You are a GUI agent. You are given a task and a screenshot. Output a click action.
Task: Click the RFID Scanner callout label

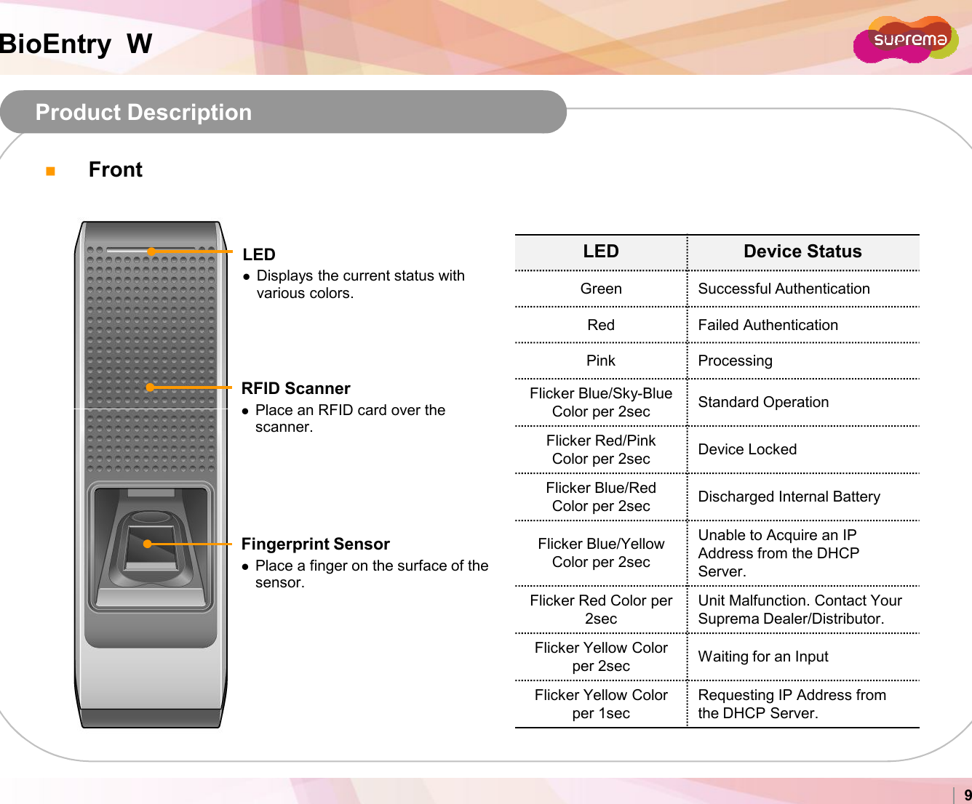[x=295, y=388]
